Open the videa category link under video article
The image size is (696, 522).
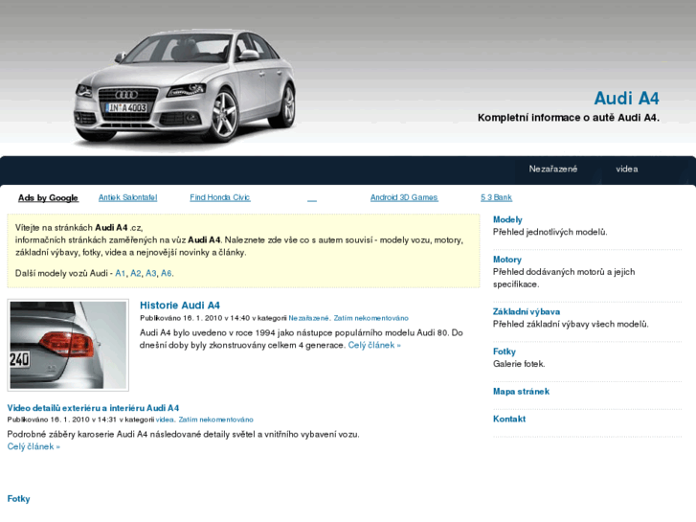tap(165, 420)
